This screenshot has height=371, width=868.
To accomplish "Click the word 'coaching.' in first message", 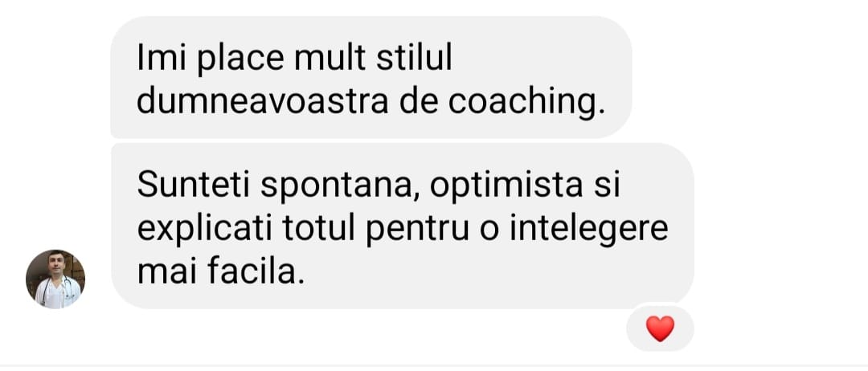I will tap(526, 103).
